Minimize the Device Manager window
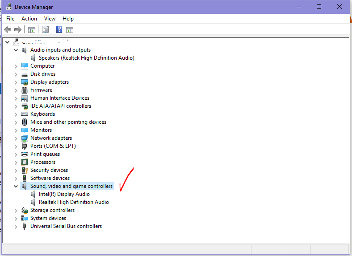Viewport: 352px width, 256px height. pyautogui.click(x=299, y=7)
